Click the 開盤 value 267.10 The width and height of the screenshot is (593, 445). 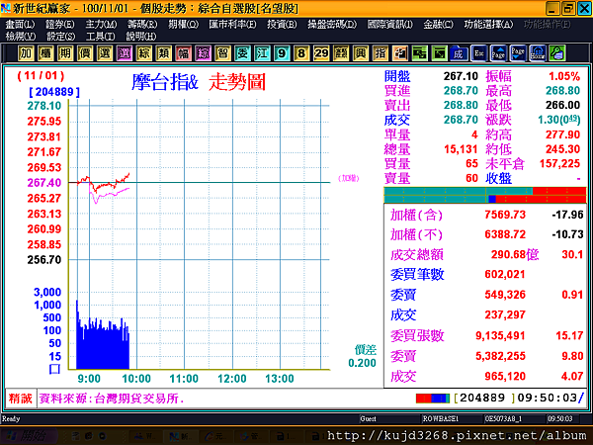pyautogui.click(x=461, y=76)
